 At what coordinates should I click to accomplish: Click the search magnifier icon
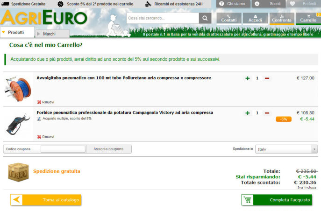coord(205,18)
